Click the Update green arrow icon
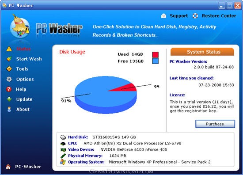This screenshot has height=175, width=243. [9, 99]
